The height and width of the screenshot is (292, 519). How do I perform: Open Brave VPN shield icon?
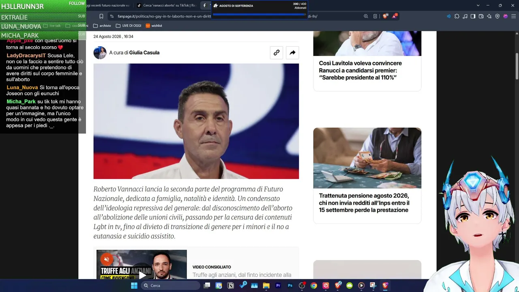click(498, 16)
